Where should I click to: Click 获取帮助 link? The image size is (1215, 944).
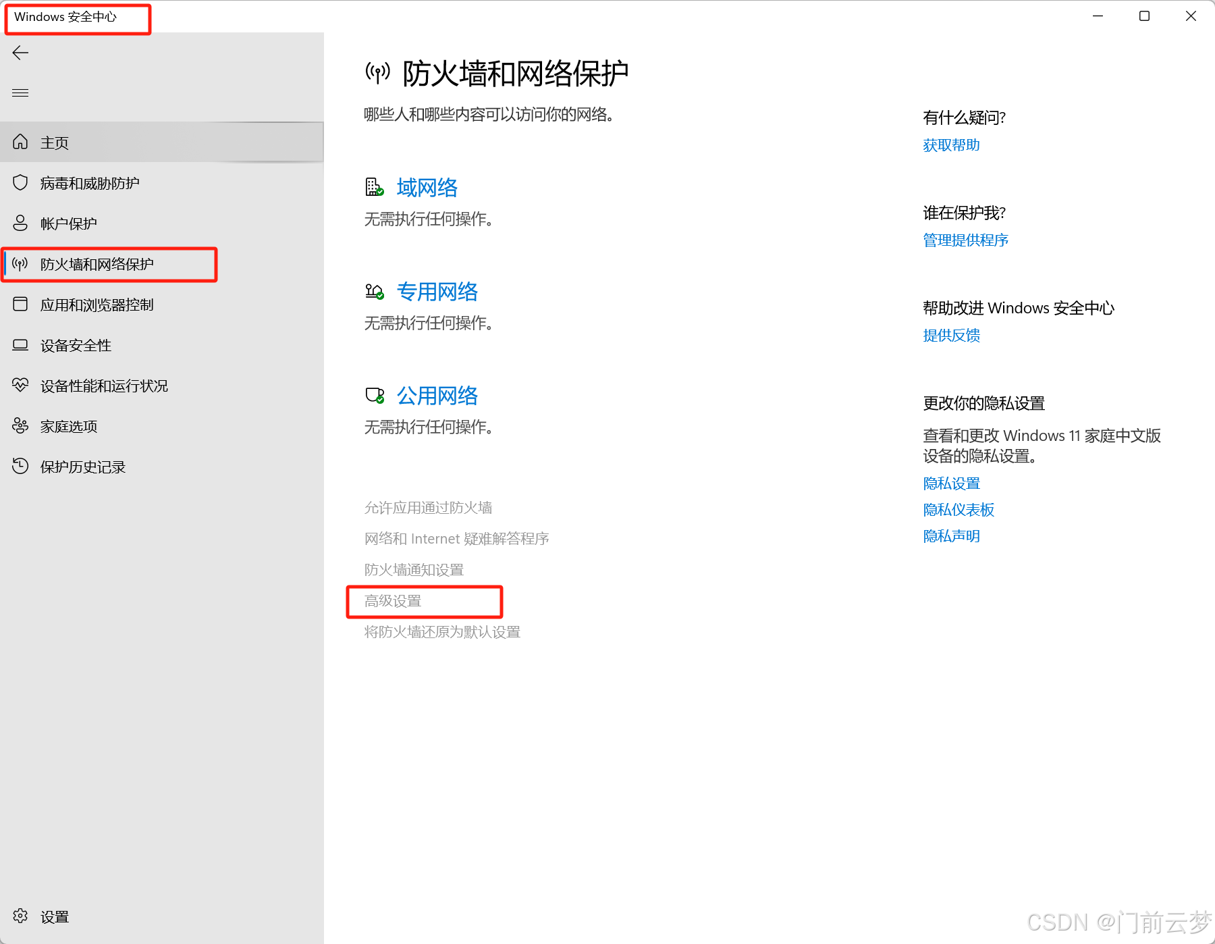coord(951,145)
